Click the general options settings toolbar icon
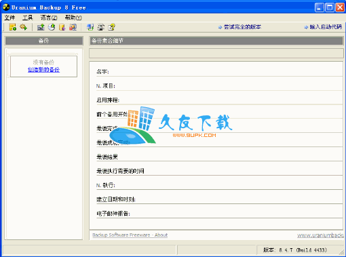 pos(101,27)
